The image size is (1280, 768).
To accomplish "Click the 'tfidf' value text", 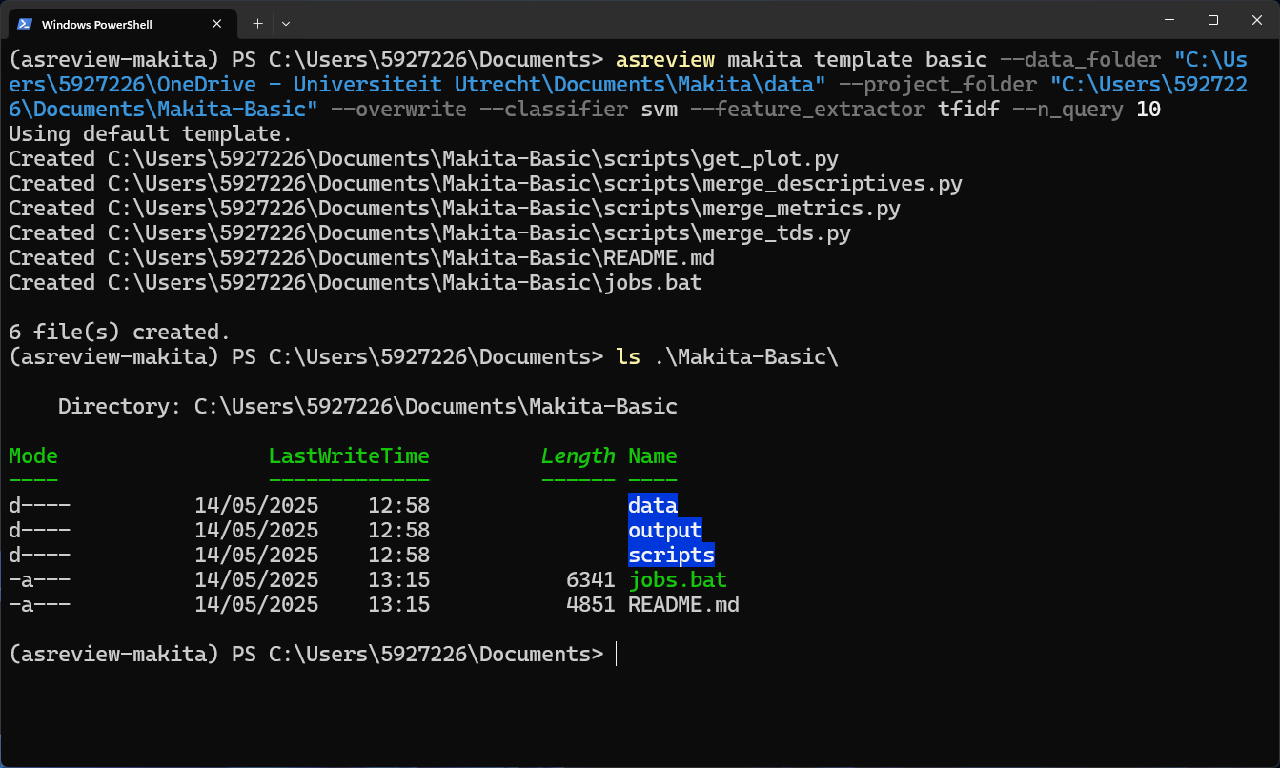I will point(968,109).
